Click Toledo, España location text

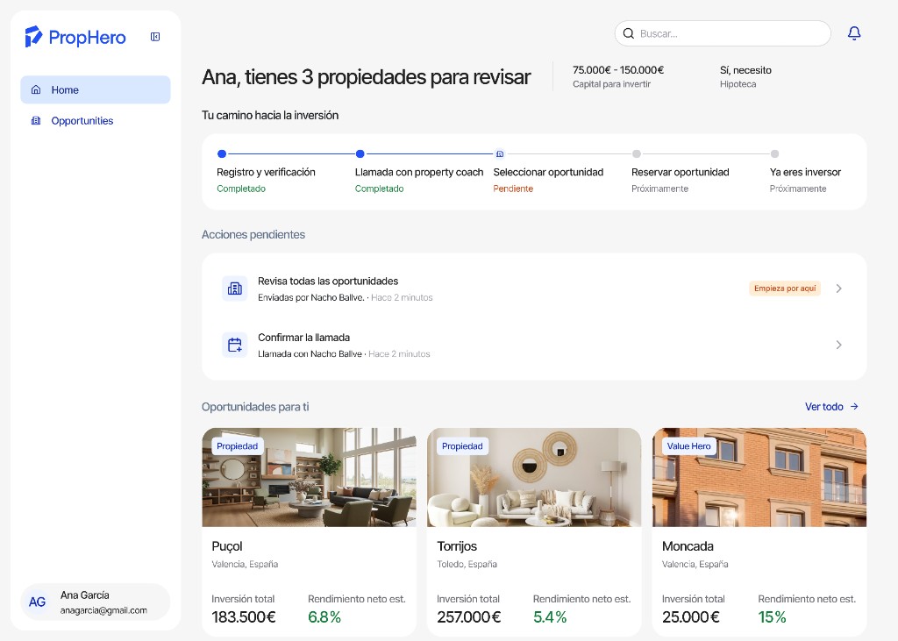click(467, 564)
